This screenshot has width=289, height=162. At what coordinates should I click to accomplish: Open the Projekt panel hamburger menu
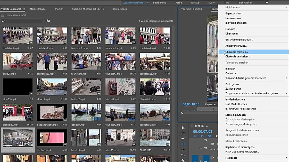pos(24,9)
